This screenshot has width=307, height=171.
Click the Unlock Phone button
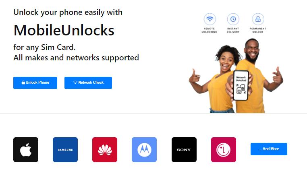pyautogui.click(x=35, y=83)
